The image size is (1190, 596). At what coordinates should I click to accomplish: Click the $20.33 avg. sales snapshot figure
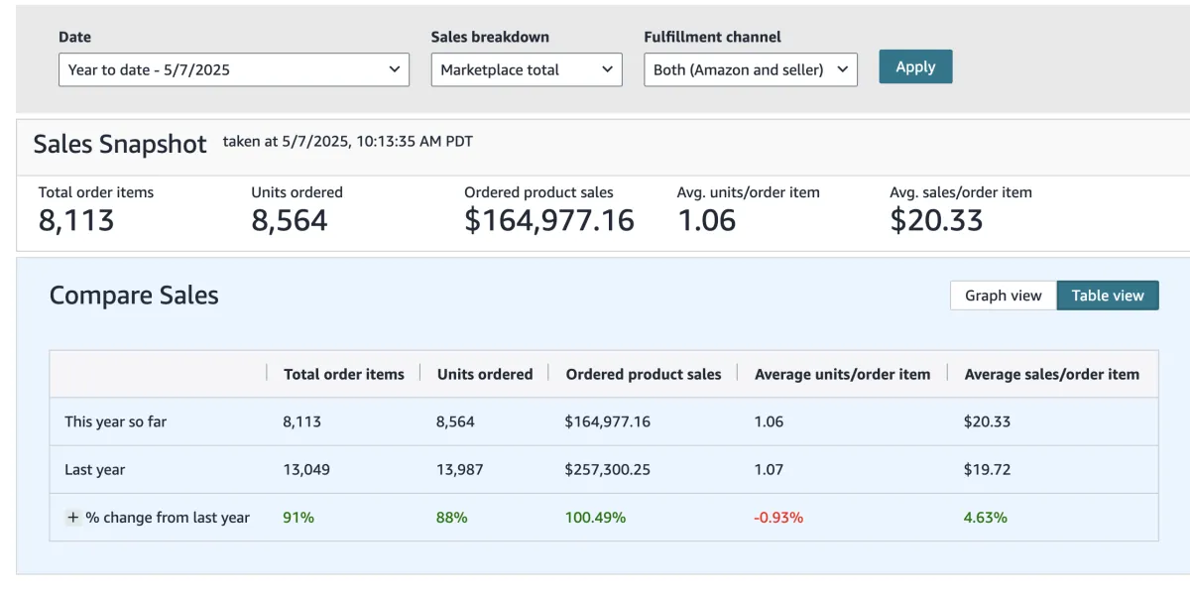936,220
